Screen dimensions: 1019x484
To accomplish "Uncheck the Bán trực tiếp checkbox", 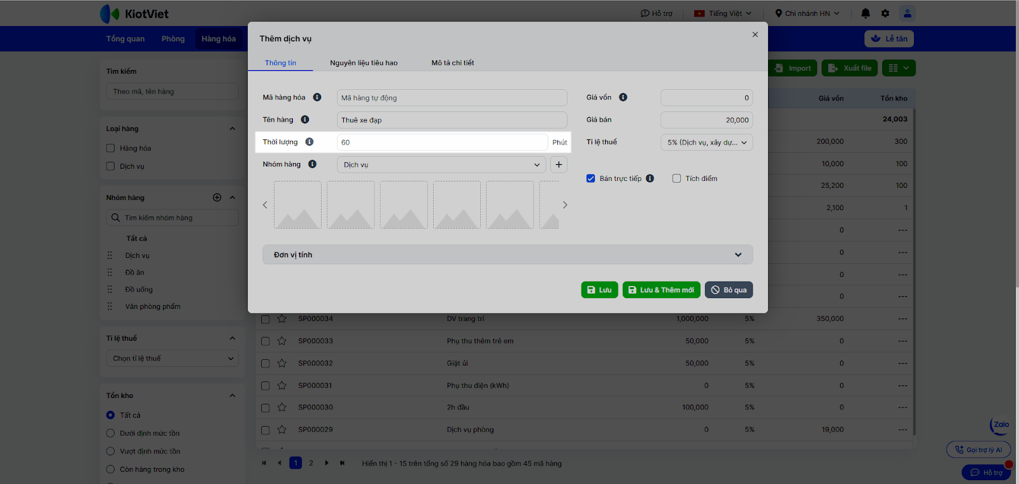I will [591, 178].
